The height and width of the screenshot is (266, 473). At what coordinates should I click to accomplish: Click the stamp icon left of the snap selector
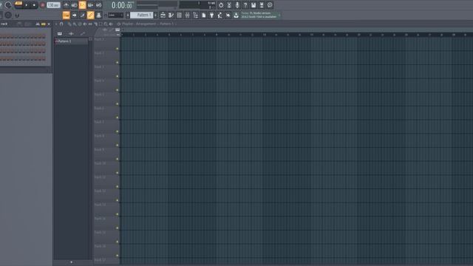98,15
